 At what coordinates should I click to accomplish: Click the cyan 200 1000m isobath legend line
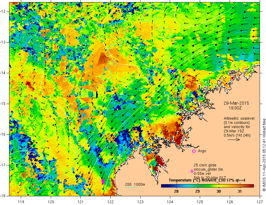point(131,188)
